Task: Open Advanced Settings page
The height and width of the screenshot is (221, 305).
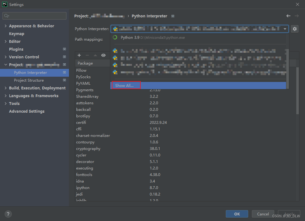Action: [27, 111]
